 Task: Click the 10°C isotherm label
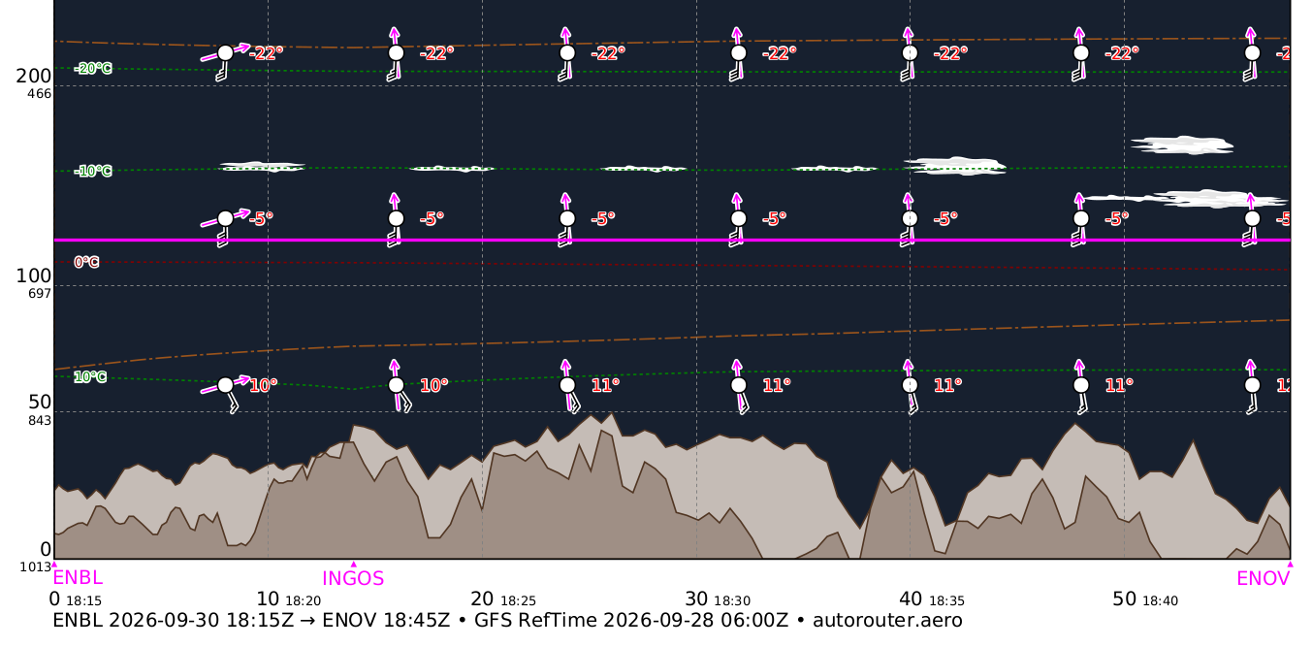[90, 376]
